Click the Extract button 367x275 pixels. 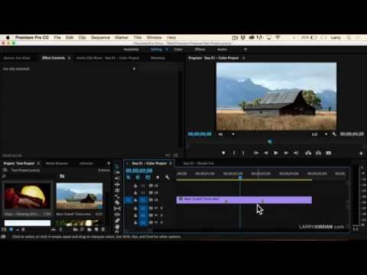318,153
